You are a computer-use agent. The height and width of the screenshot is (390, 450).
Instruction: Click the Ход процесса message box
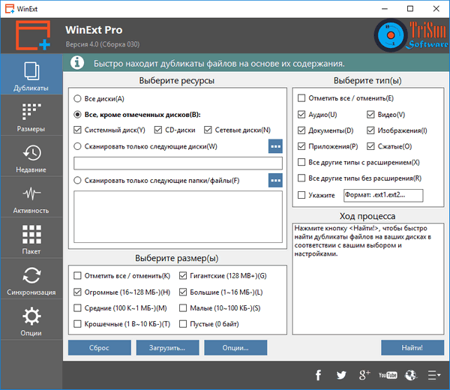[368, 279]
